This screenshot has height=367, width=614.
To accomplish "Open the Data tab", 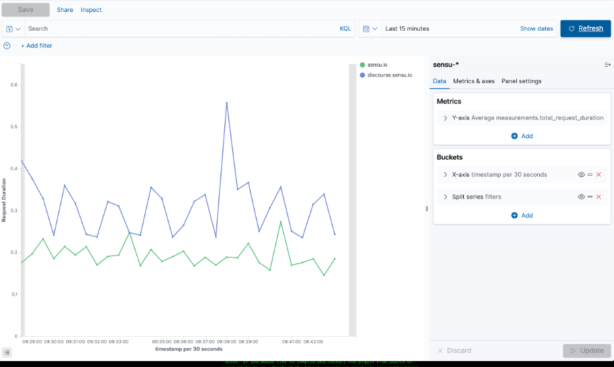I will pyautogui.click(x=440, y=81).
